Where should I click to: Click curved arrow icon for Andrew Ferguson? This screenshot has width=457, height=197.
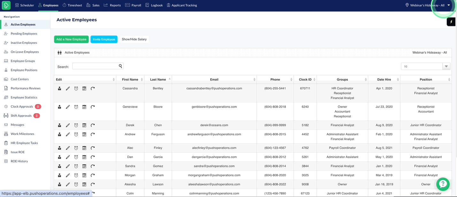point(93,134)
